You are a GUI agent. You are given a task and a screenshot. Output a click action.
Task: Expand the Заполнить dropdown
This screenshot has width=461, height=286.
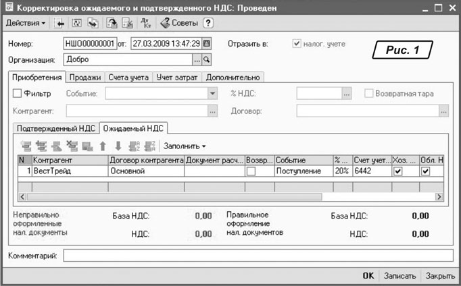(185, 146)
